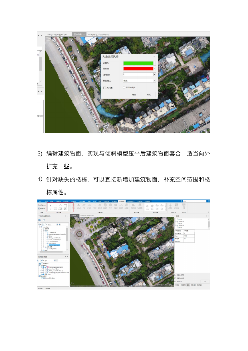The width and height of the screenshot is (248, 351).
Task: Pin the 工作空间管理器 panel
Action: click(65, 216)
